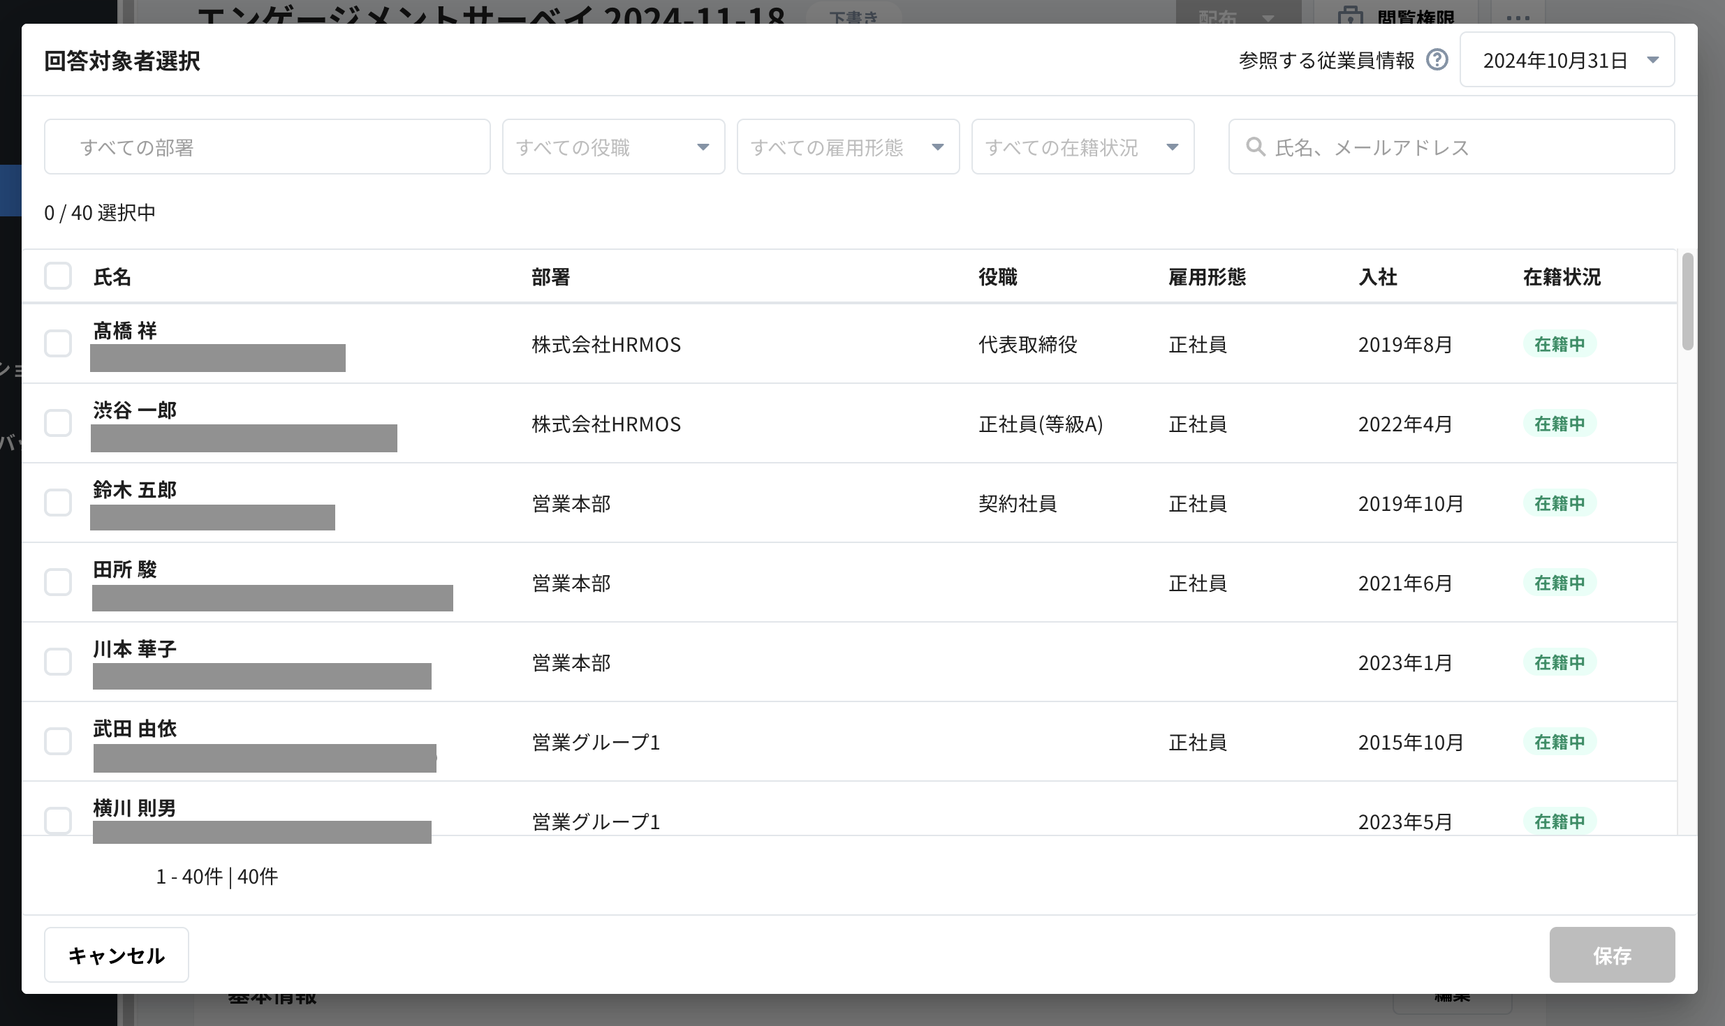Image resolution: width=1725 pixels, height=1026 pixels.
Task: Click the 在籍中 status badge for 田所 駿
Action: (1562, 583)
